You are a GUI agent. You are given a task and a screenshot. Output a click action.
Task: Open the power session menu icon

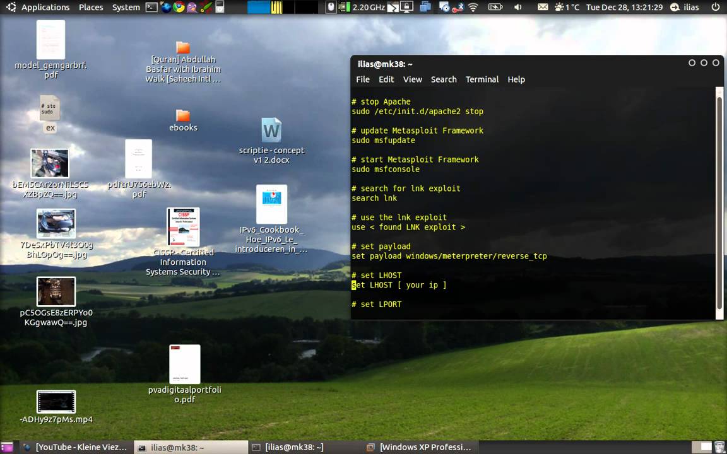pos(716,7)
